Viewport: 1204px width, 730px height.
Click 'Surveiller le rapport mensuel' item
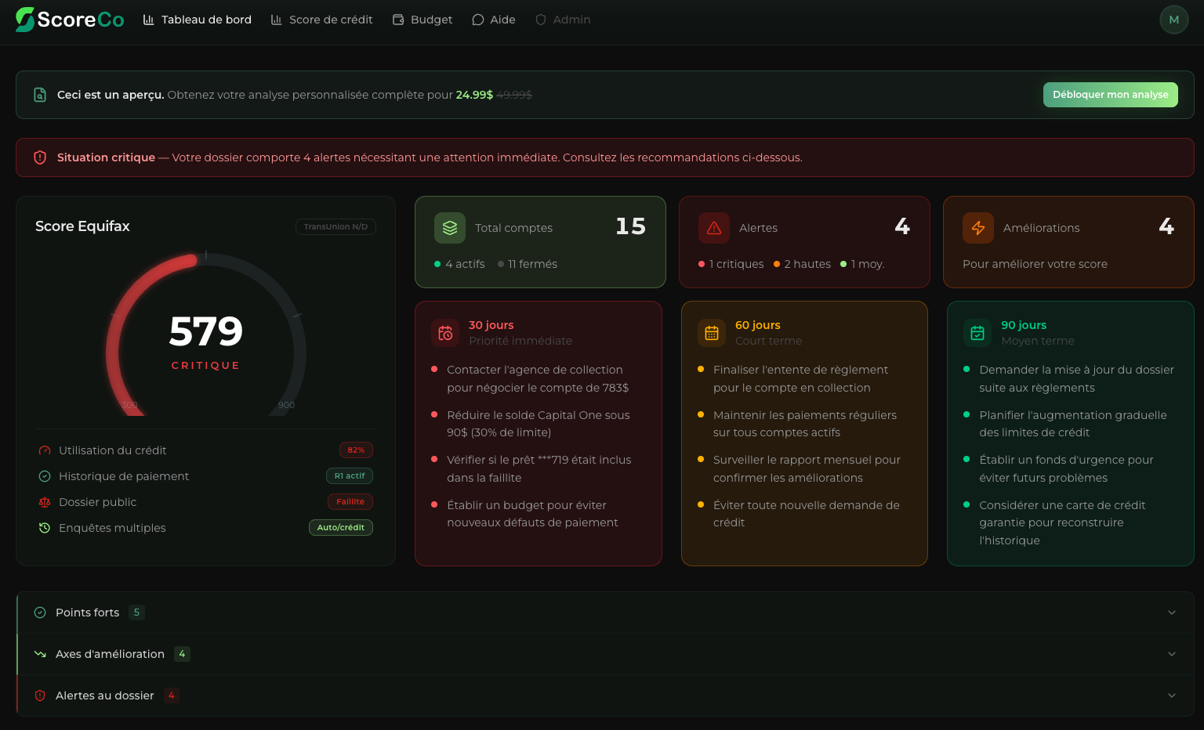click(x=807, y=468)
